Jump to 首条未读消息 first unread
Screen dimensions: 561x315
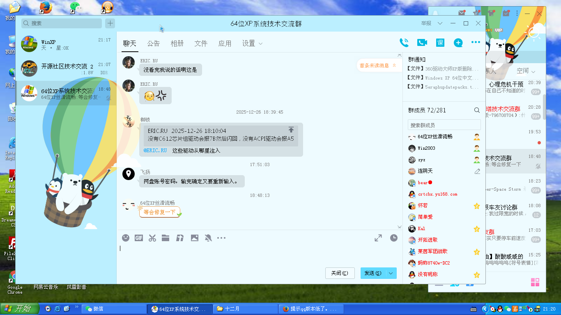click(378, 65)
